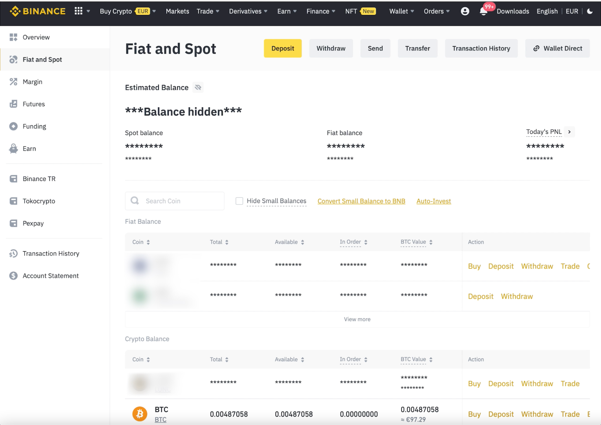The width and height of the screenshot is (601, 425).
Task: Click the Binance logo
Action: [38, 11]
